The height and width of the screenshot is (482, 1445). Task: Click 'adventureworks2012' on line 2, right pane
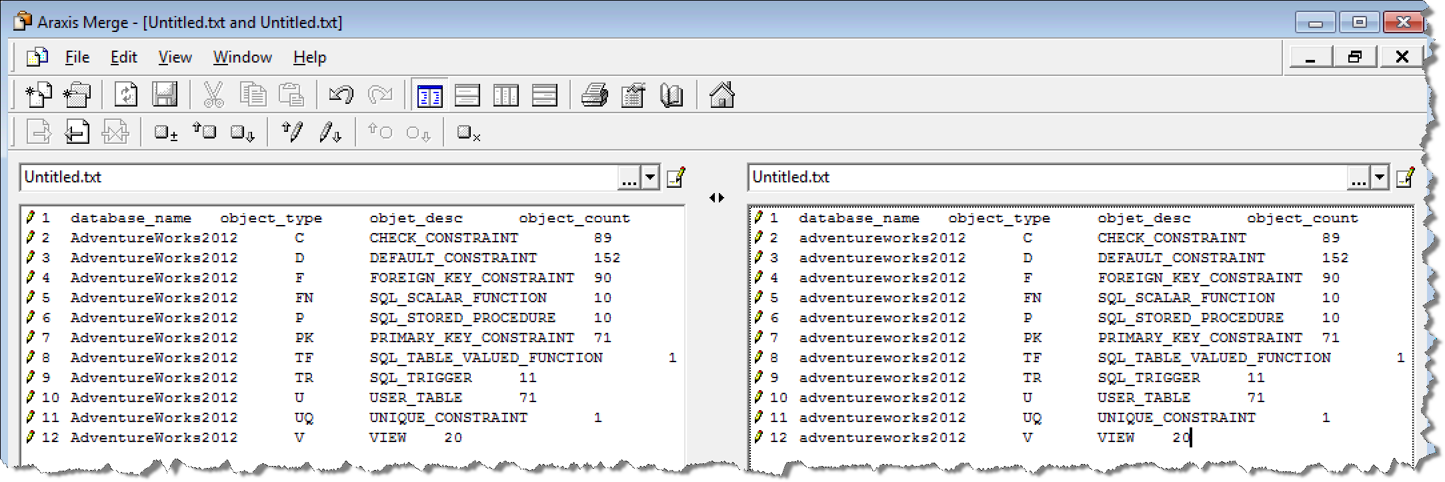(882, 238)
